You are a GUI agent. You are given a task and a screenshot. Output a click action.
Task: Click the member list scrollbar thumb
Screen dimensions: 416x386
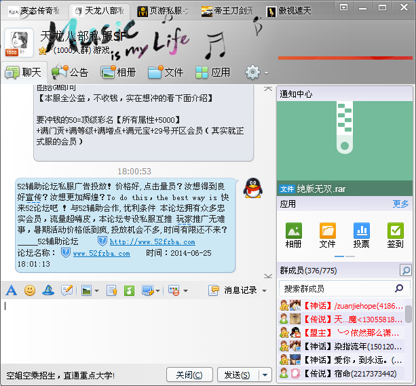(x=409, y=313)
